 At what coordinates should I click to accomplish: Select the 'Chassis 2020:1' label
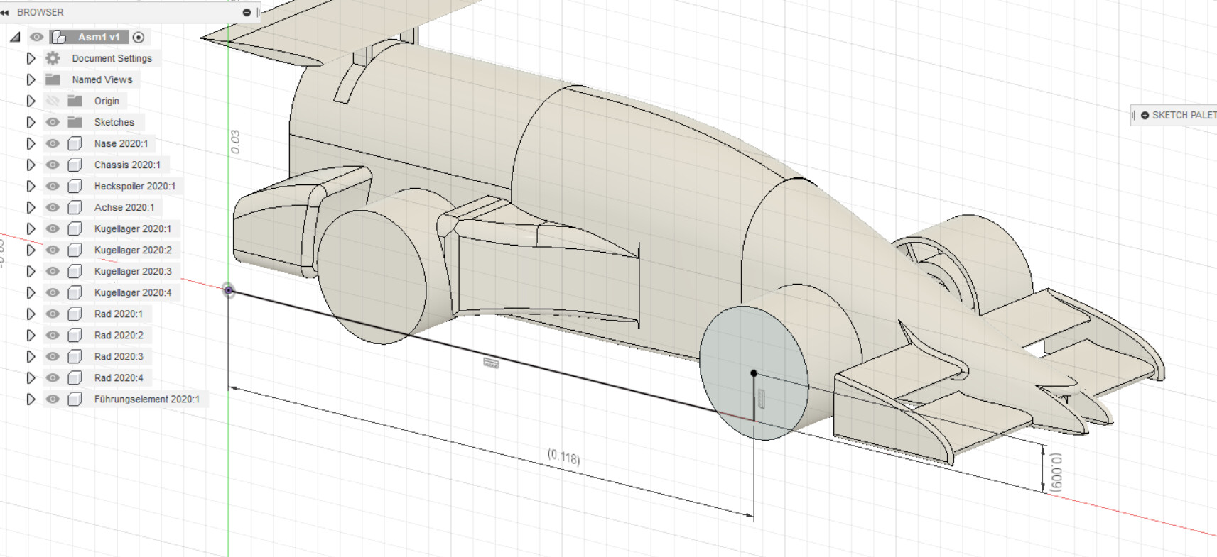click(x=127, y=165)
